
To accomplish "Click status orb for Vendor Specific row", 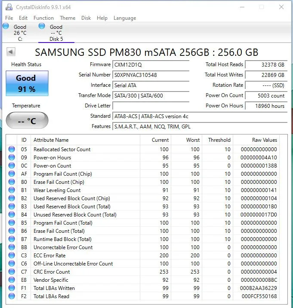I will tap(12, 280).
